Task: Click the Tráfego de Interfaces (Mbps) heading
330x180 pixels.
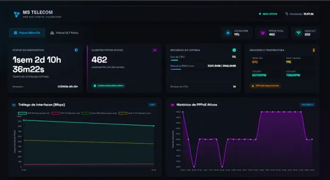Action: 41,105
